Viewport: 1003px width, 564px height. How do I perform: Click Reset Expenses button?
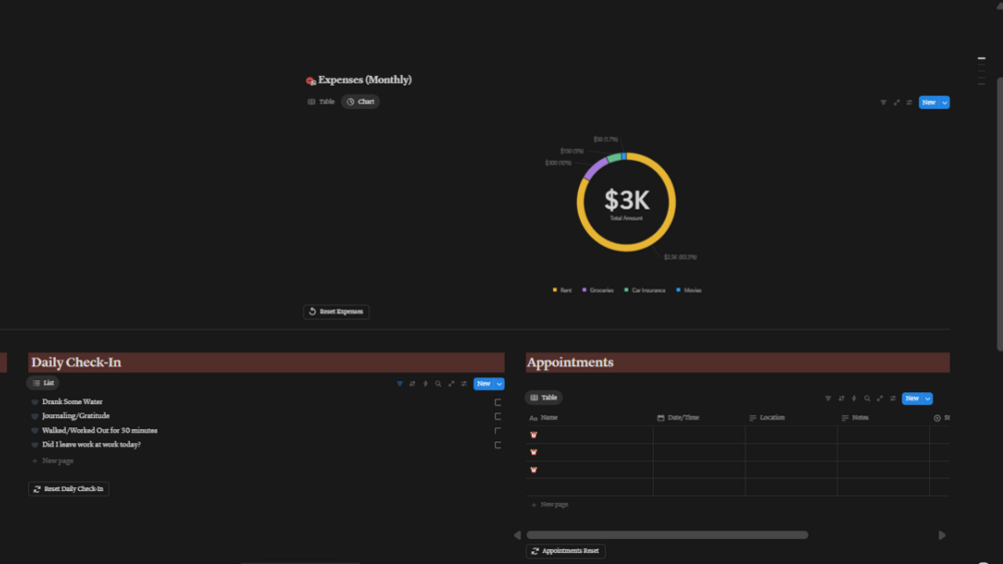pos(336,311)
